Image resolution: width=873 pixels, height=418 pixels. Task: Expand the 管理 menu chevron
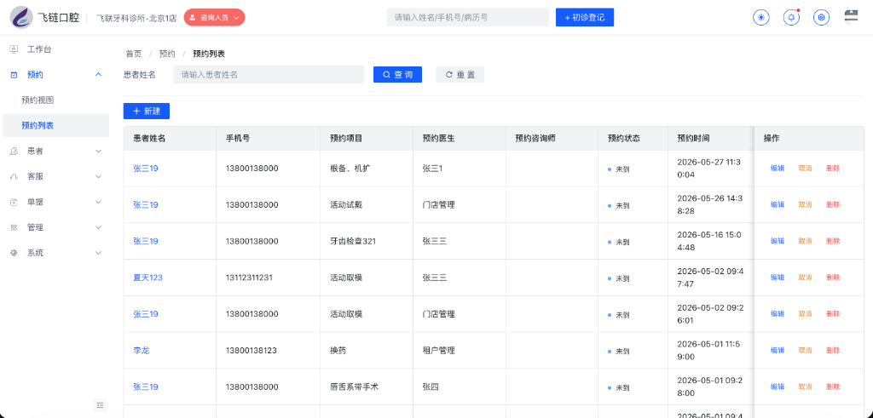(99, 227)
